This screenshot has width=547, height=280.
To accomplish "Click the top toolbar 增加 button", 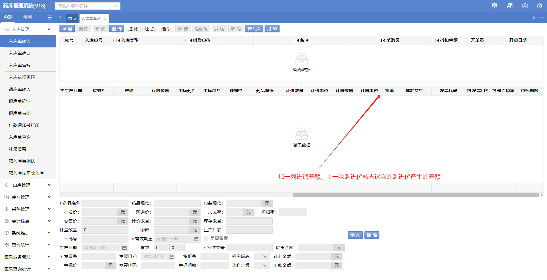I will 67,29.
